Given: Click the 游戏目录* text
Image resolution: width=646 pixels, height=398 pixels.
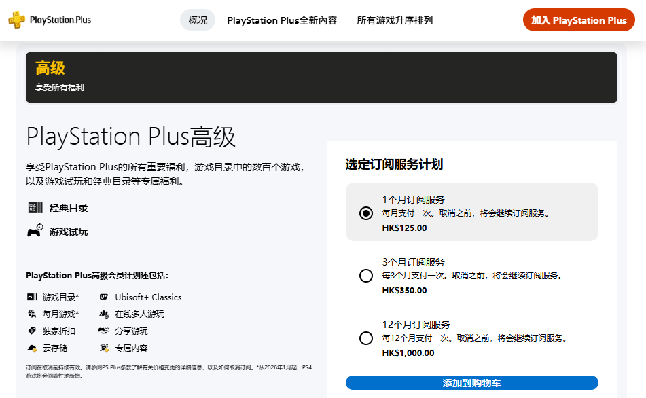Looking at the screenshot, I should coord(61,297).
